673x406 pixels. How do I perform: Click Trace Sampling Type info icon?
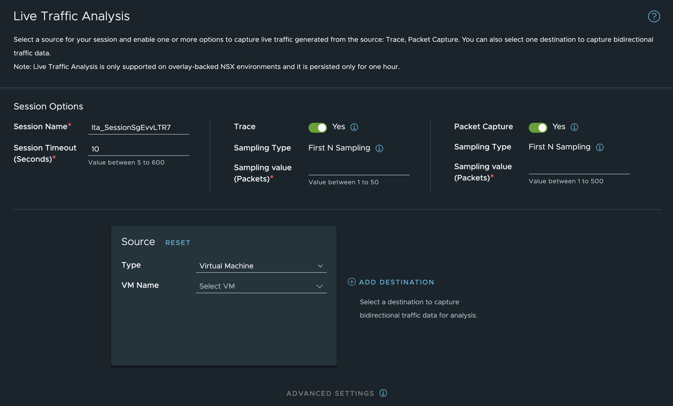[x=379, y=148]
